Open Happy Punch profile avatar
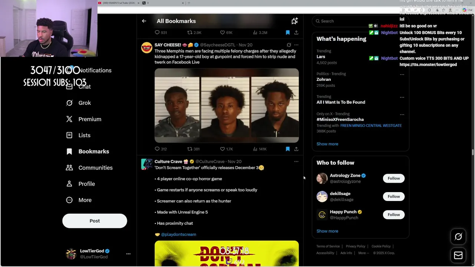 point(322,215)
